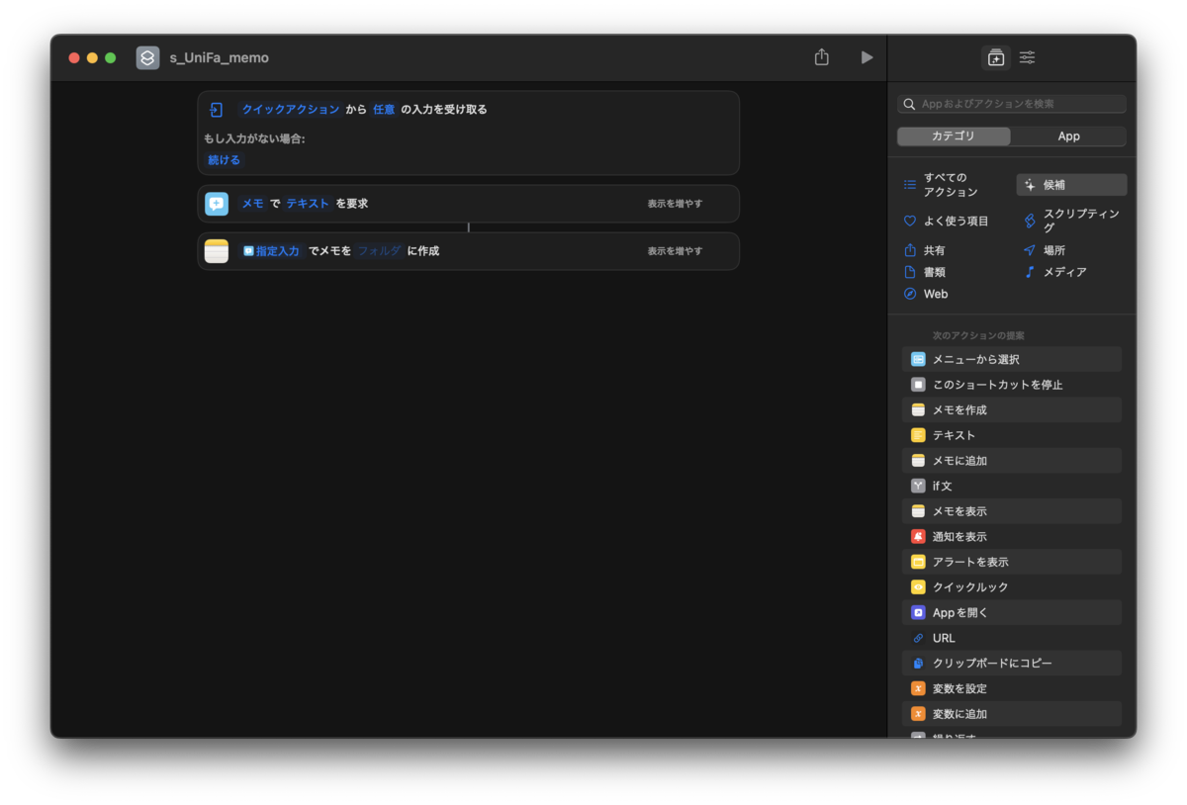Open the Web category
This screenshot has height=805, width=1187.
[x=926, y=294]
